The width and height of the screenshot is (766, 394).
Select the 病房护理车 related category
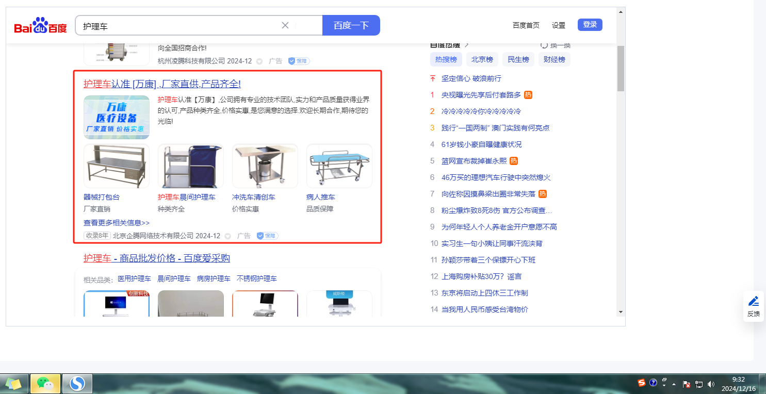(214, 278)
